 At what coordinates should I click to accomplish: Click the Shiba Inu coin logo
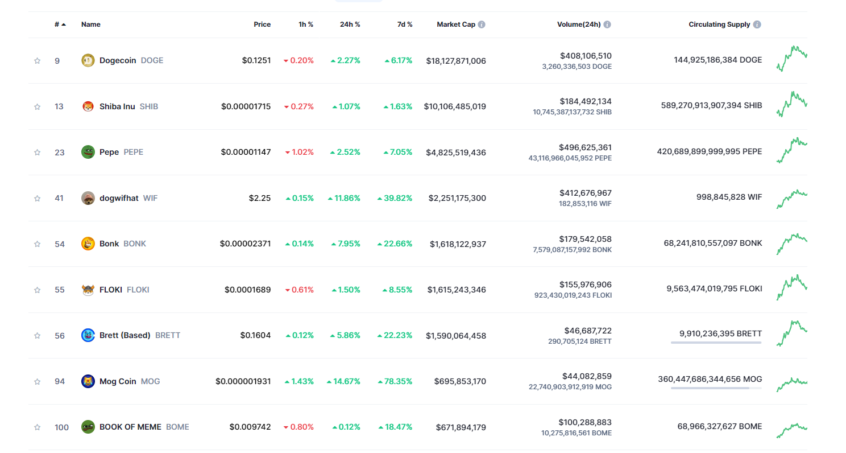pos(88,106)
